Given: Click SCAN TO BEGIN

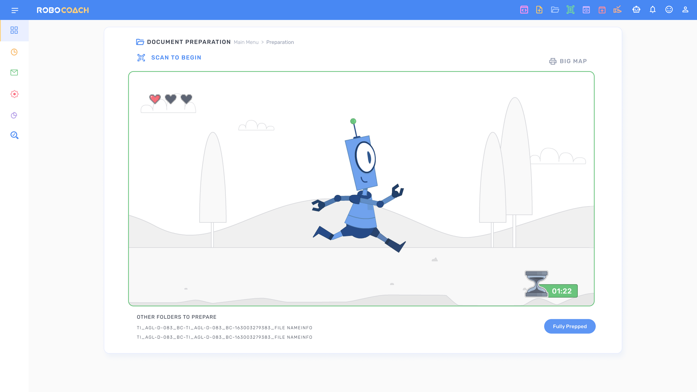Looking at the screenshot, I should [176, 57].
